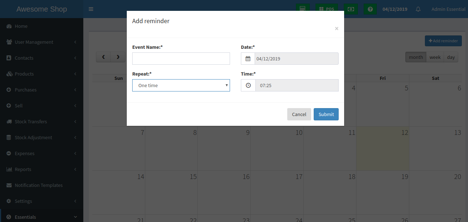This screenshot has height=222, width=468.
Task: Click the Event Name input field
Action: 181,59
